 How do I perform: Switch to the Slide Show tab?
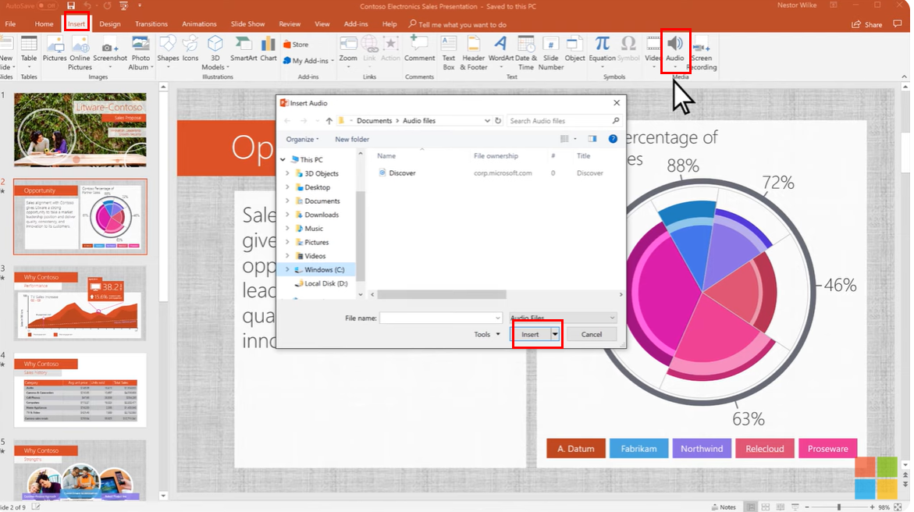coord(247,24)
